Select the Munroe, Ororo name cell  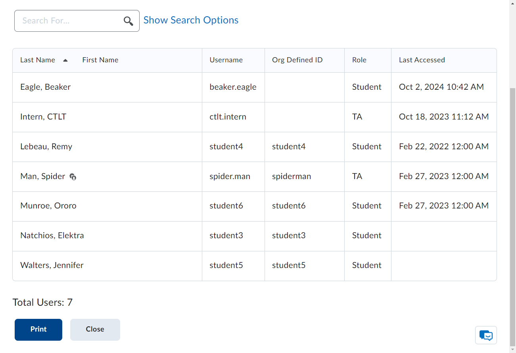pyautogui.click(x=107, y=206)
